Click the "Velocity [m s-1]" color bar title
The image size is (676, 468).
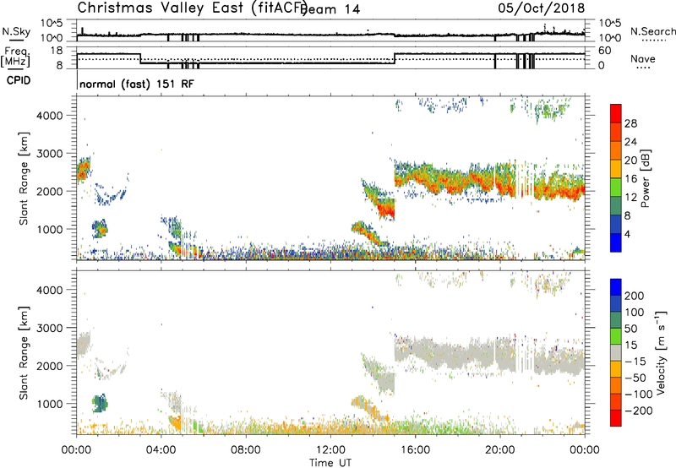(x=661, y=352)
